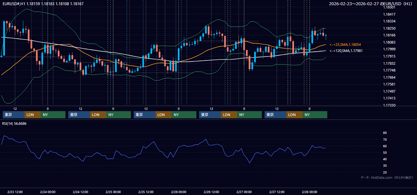
Task: Select the 東京 session box for 2/24
Action: coord(79,115)
